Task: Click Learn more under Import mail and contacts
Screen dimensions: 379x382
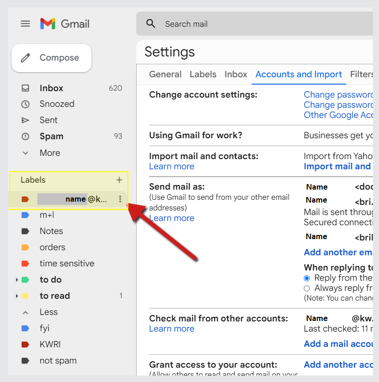Action: click(172, 166)
